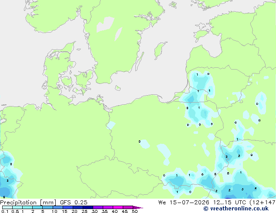This screenshot has width=276, height=213.
Task: Click the "30" legend scale label
Action: (x=94, y=211)
